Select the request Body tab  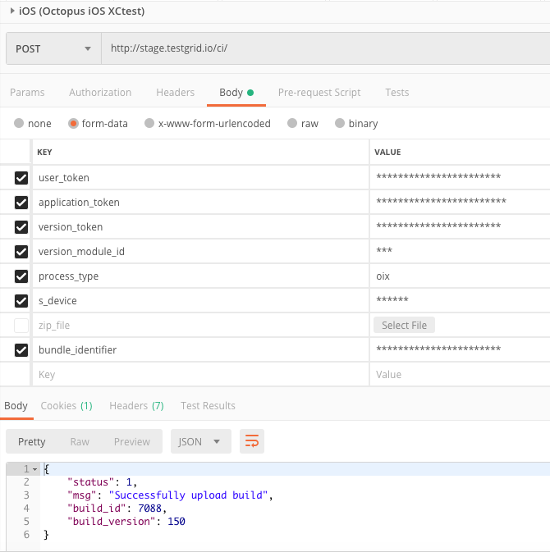[x=236, y=93]
